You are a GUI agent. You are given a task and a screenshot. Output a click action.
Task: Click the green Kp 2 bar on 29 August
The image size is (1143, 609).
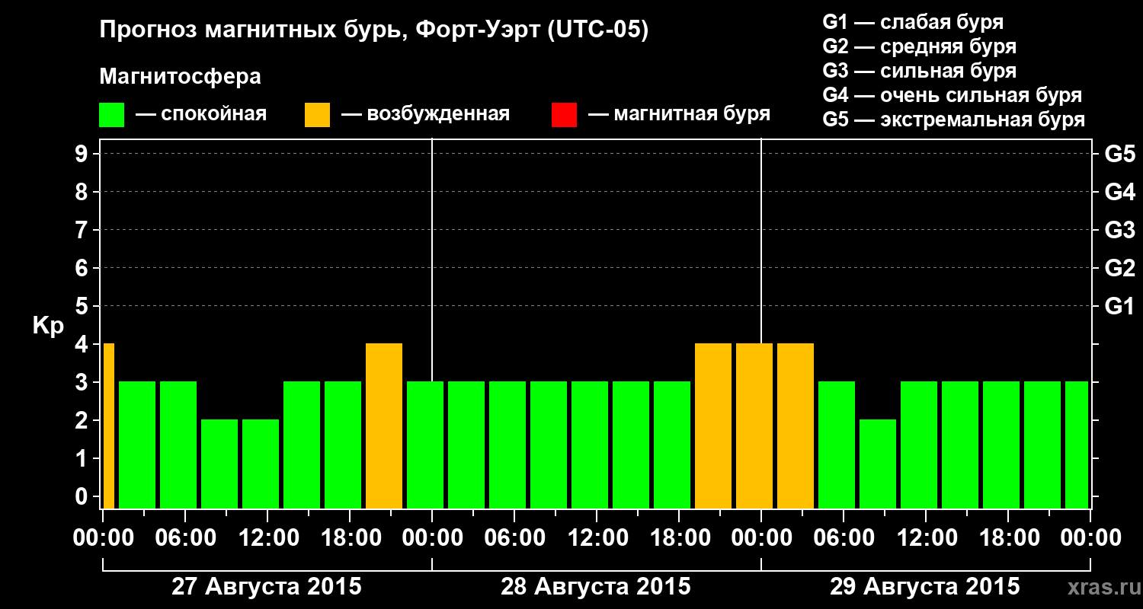point(878,464)
